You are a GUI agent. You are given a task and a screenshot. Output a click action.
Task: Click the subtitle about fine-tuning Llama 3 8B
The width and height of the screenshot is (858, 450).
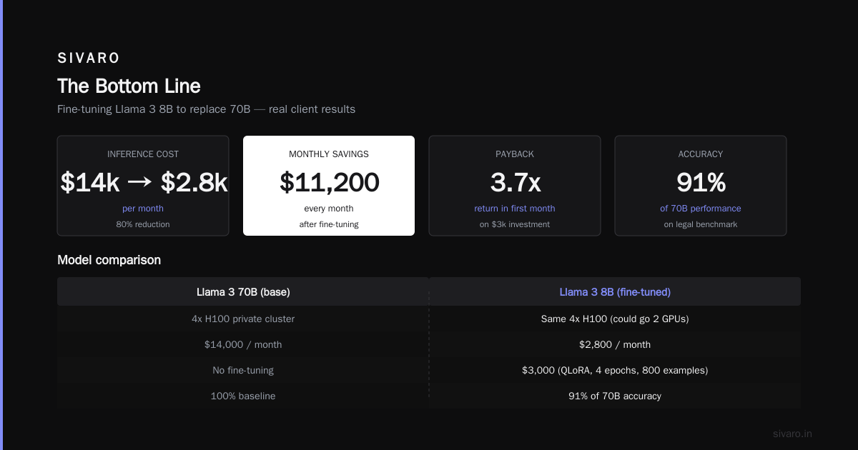coord(206,109)
